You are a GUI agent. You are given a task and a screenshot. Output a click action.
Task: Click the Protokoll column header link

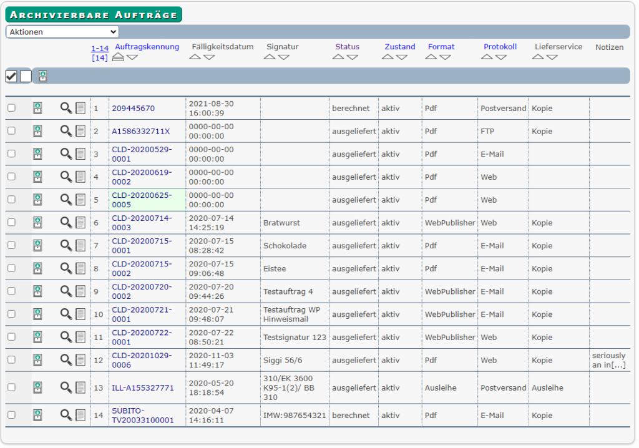(x=500, y=47)
